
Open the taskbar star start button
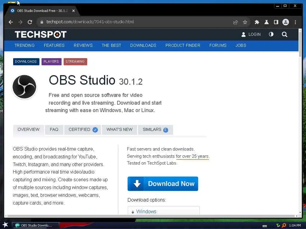click(x=5, y=225)
